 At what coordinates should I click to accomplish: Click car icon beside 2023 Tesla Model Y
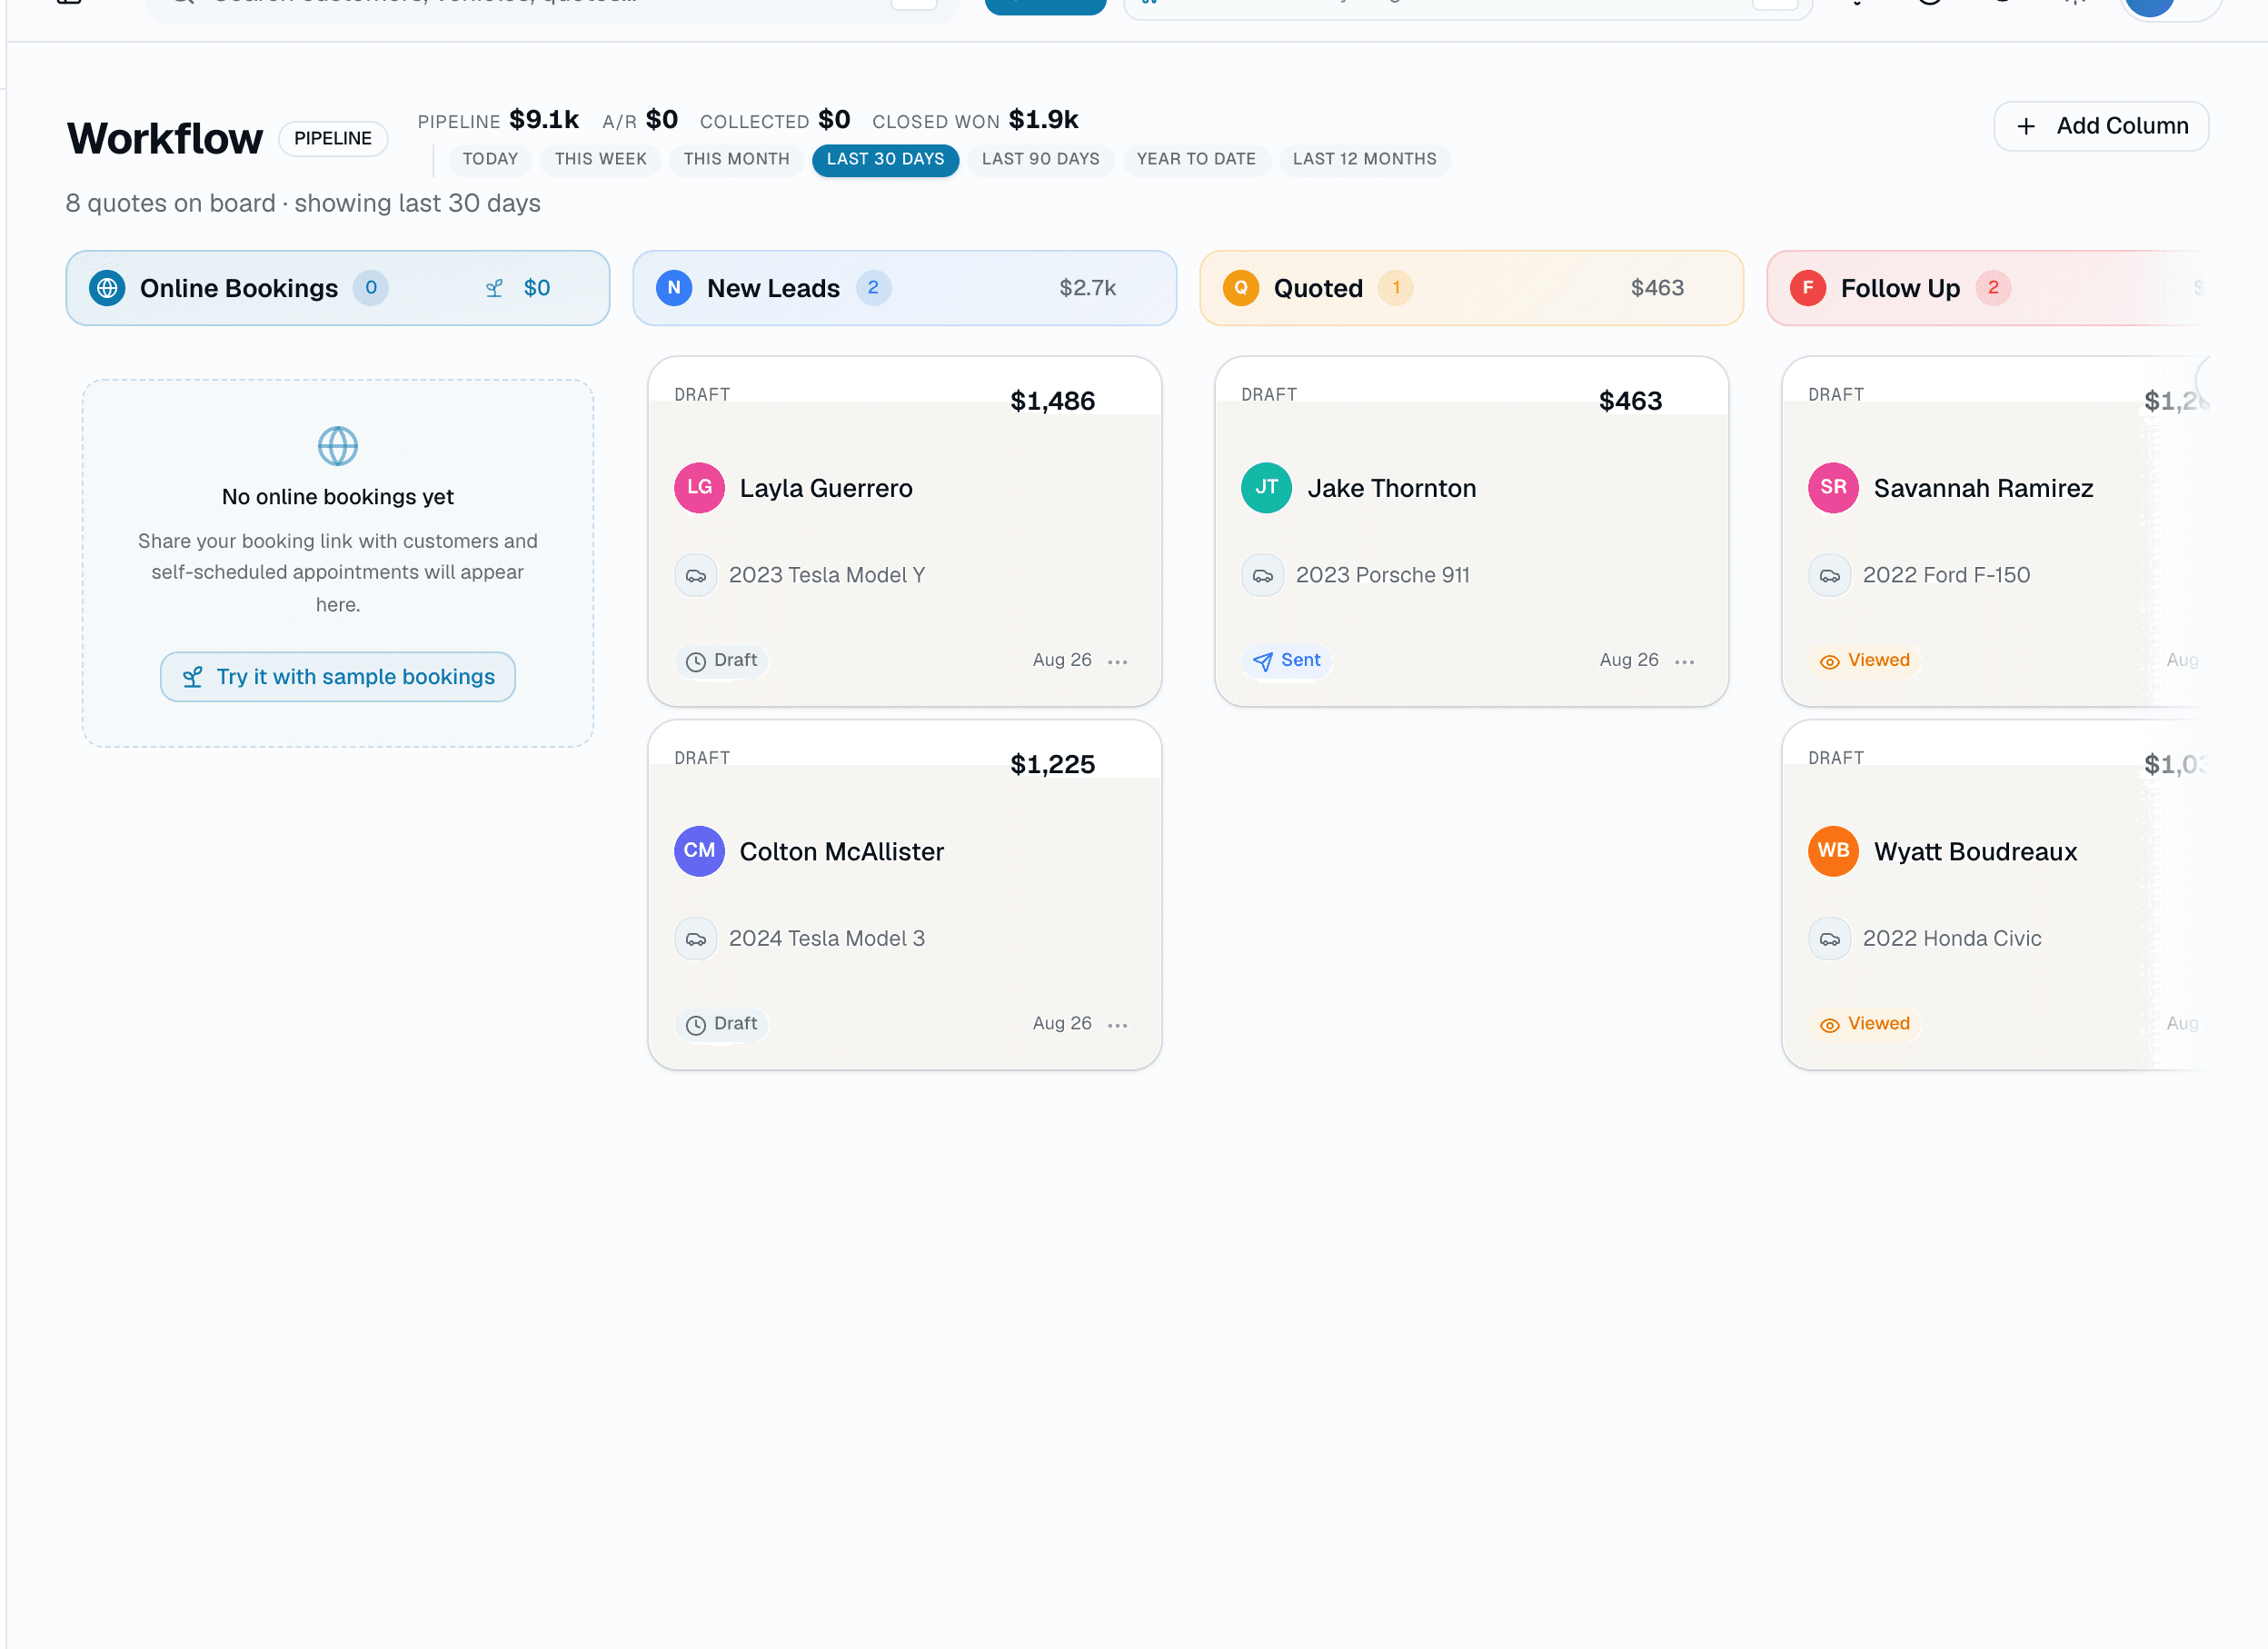click(696, 576)
